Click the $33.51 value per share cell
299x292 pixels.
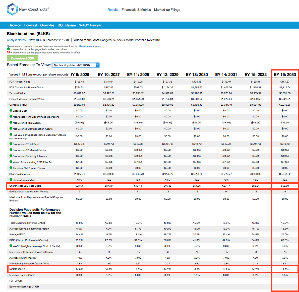(79, 186)
